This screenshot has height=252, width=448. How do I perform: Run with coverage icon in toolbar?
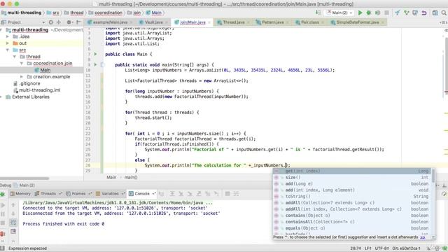click(378, 13)
